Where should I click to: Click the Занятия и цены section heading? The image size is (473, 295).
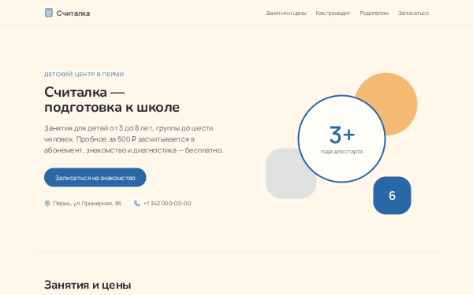coord(88,285)
